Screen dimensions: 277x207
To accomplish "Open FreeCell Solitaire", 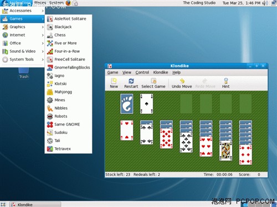I will click(68, 59).
